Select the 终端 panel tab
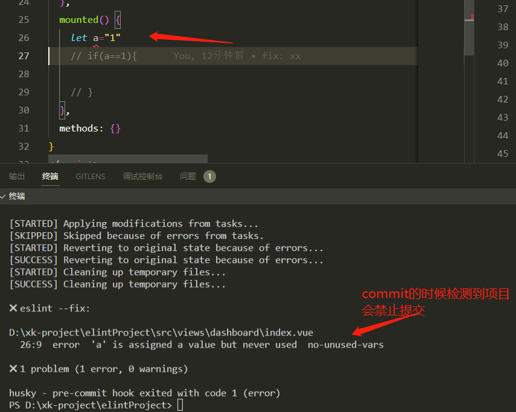This screenshot has width=516, height=412. click(x=50, y=177)
